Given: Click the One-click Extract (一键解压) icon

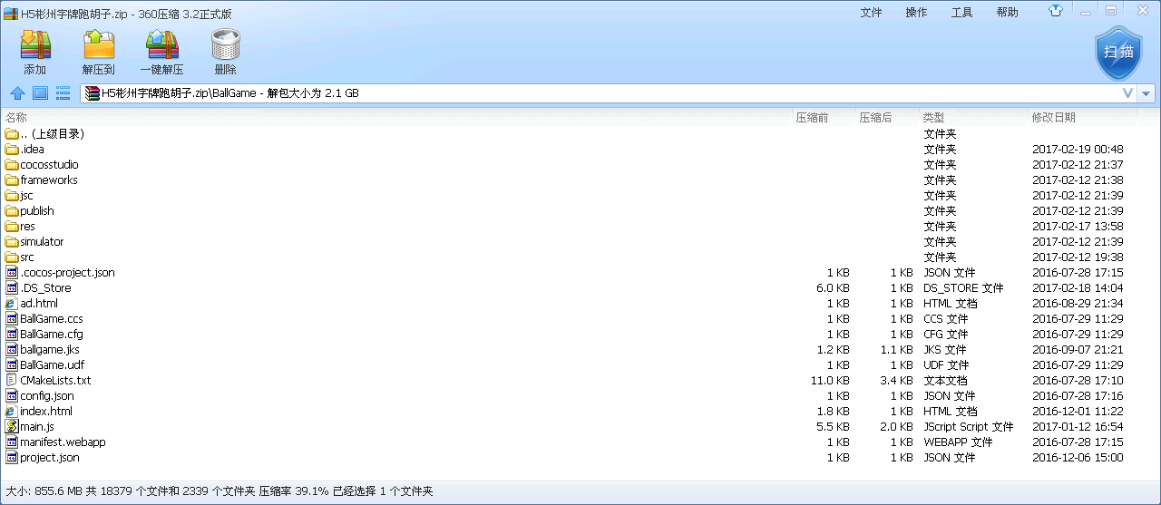Looking at the screenshot, I should pos(161,52).
